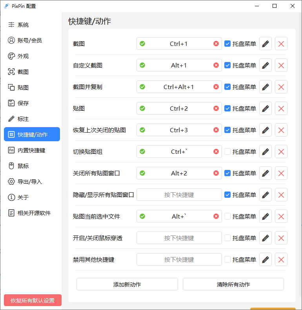Edit the 关闭所有贴图窗口 action

coord(266,173)
